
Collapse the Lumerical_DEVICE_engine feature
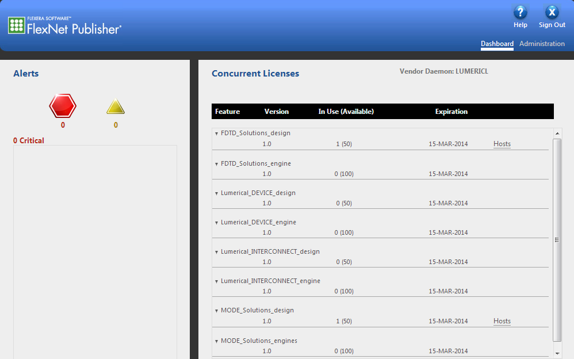click(x=216, y=223)
